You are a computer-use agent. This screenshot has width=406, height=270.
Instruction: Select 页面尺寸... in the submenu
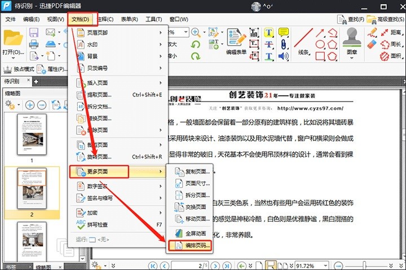189,183
